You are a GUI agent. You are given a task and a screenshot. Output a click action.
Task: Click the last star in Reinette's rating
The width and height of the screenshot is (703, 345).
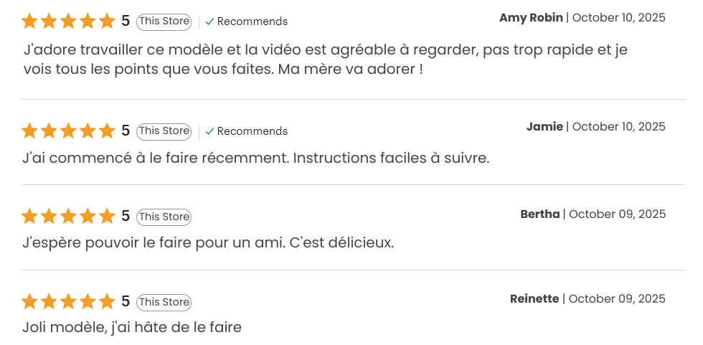[107, 301]
